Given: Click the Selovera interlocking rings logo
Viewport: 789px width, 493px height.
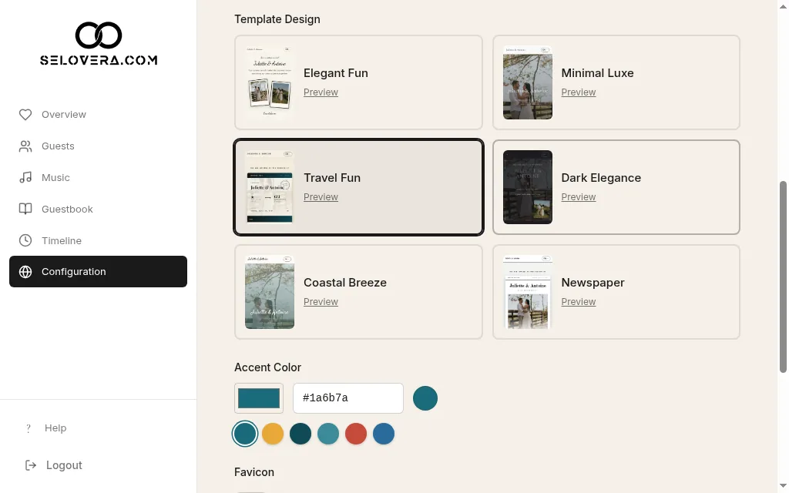Looking at the screenshot, I should 99,35.
